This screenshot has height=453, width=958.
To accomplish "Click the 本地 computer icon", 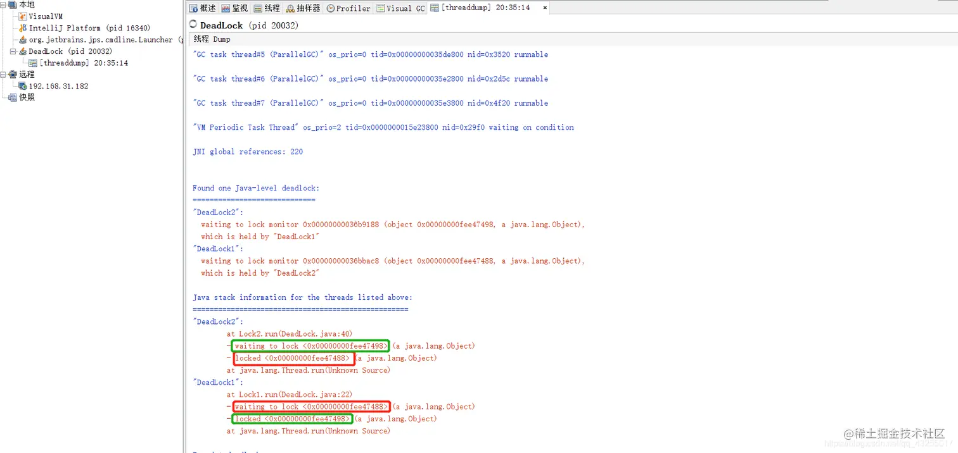I will click(13, 4).
